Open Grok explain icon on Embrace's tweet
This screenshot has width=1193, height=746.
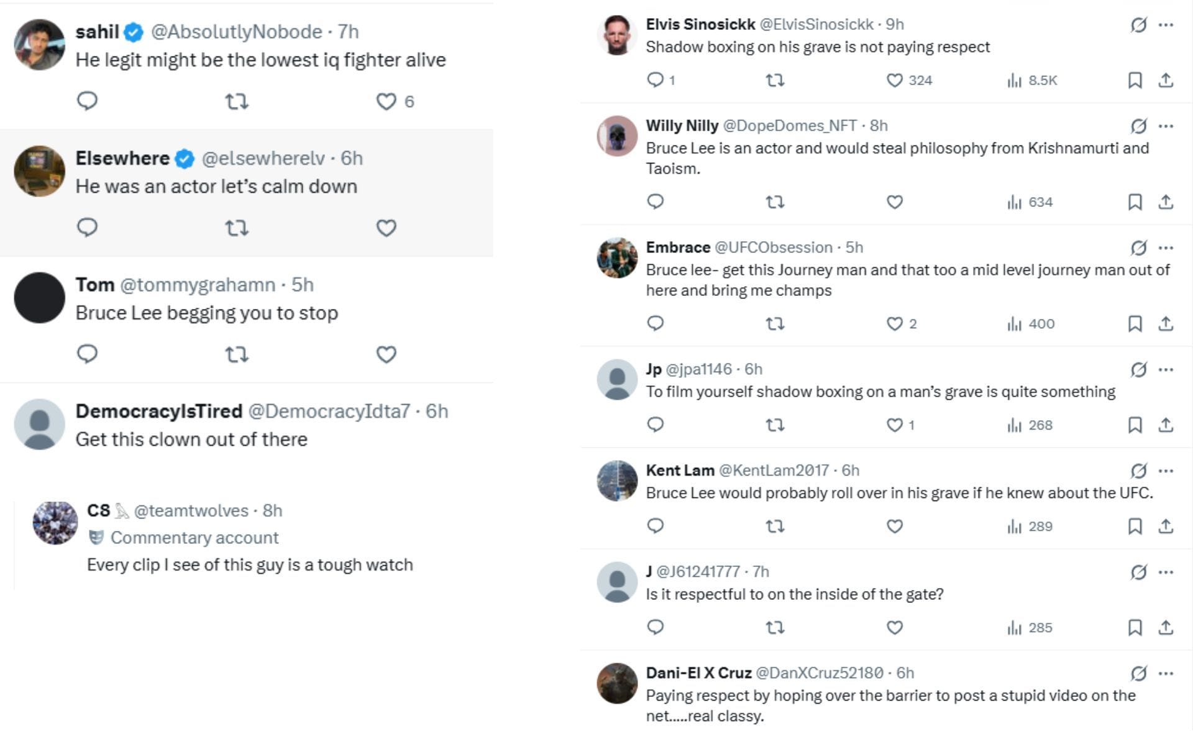tap(1138, 248)
